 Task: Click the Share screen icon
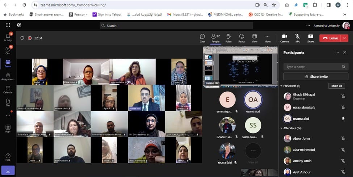click(x=310, y=38)
